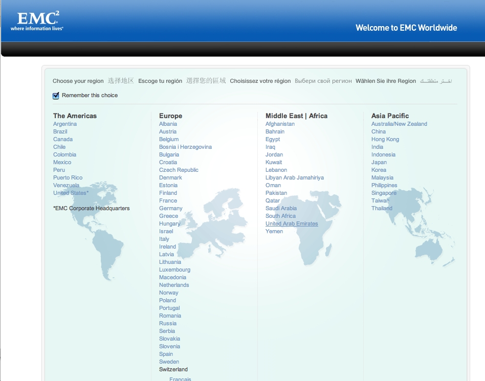This screenshot has width=485, height=381.
Task: Open Colombia region page
Action: point(64,154)
